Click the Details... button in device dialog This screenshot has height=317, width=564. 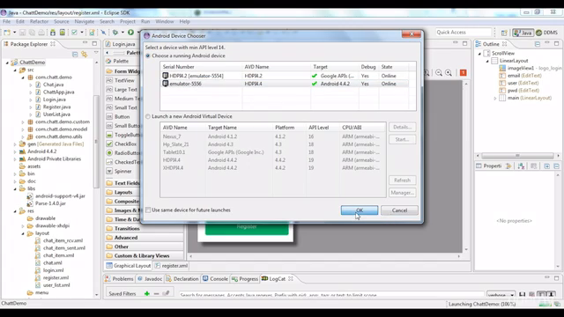pos(402,127)
